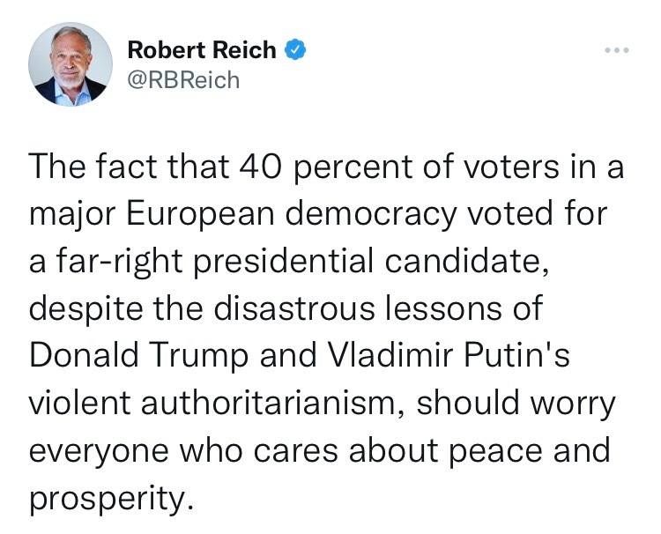Click the word "violent" in tweet
661x534 pixels.
pyautogui.click(x=79, y=403)
